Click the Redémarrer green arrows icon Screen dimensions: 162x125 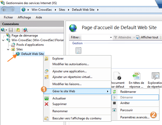[x=114, y=92]
